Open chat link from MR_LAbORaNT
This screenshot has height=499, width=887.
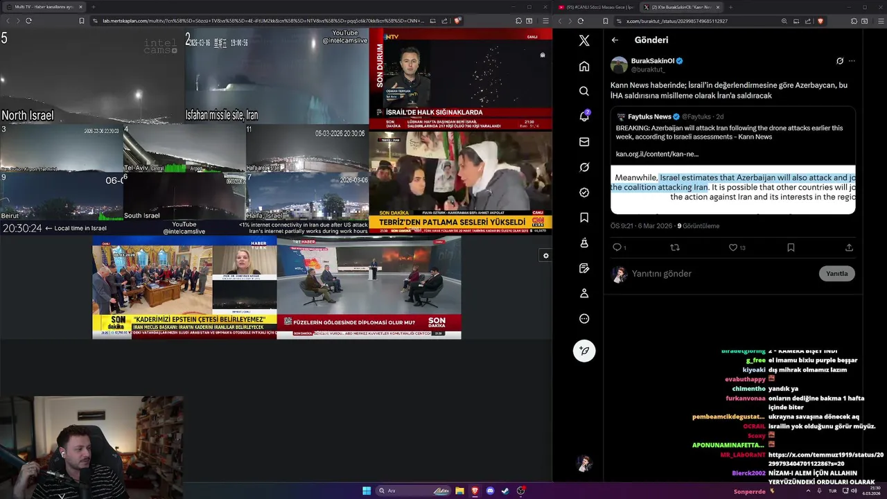[826, 459]
